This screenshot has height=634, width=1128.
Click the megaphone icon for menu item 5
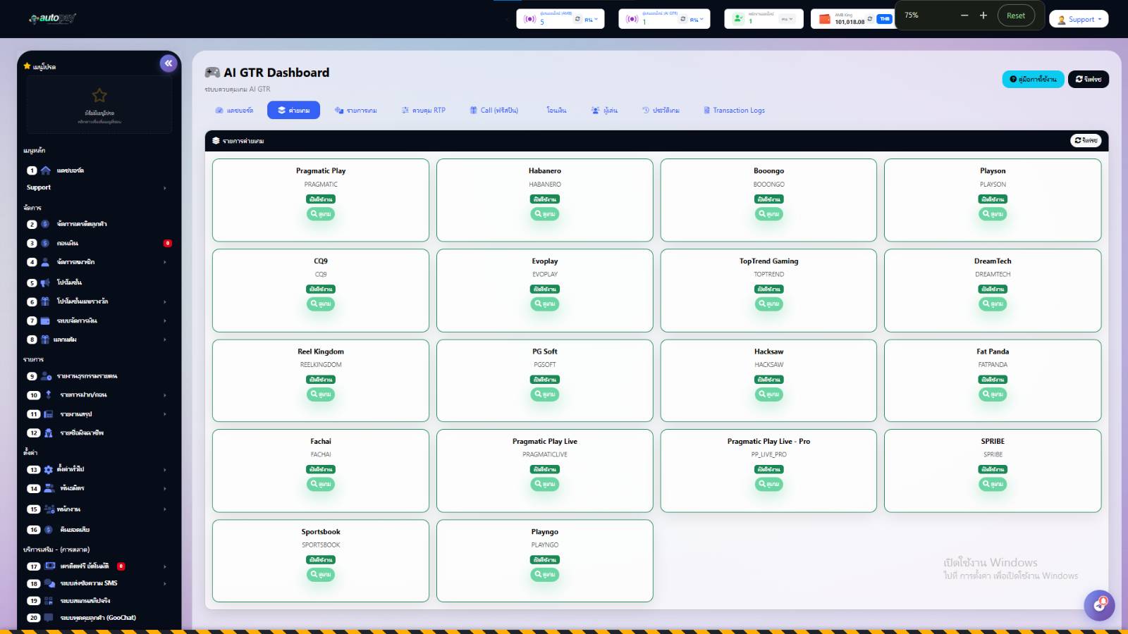(x=46, y=282)
